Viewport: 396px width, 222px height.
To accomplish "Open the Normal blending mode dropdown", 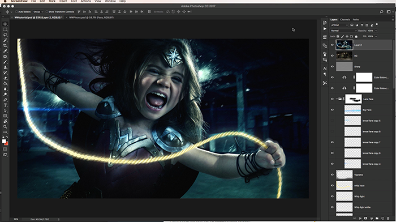I will pyautogui.click(x=343, y=31).
